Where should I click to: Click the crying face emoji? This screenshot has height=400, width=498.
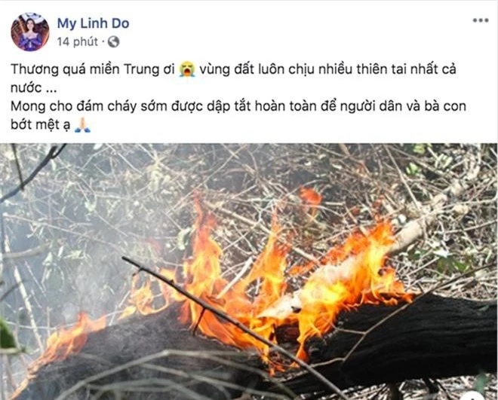tap(187, 69)
